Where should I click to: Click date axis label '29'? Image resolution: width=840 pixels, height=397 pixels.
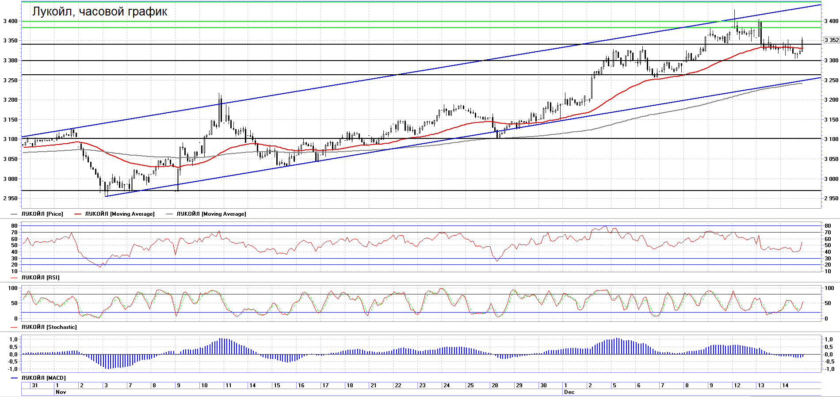click(x=519, y=386)
